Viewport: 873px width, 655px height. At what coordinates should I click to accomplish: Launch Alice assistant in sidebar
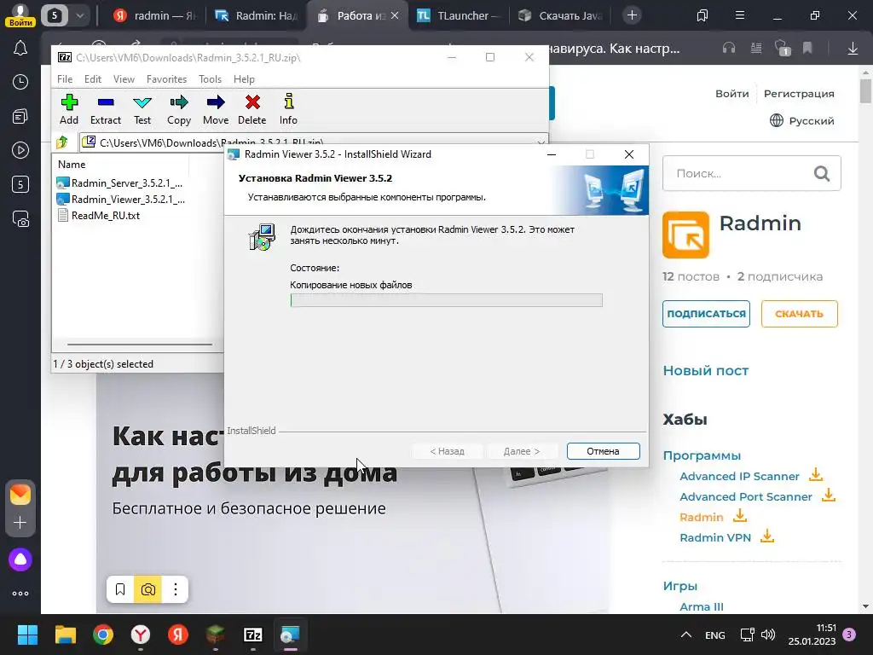coord(20,559)
